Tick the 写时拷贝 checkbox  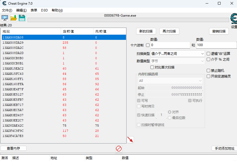coord(139,106)
